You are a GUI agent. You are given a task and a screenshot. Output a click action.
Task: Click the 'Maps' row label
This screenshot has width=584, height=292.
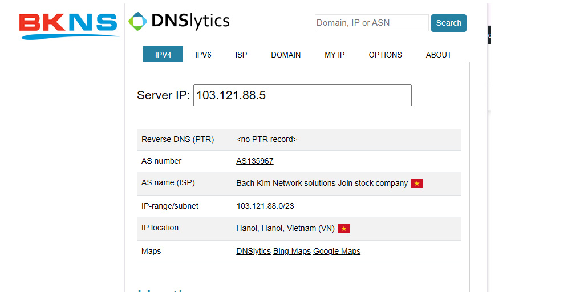click(151, 251)
